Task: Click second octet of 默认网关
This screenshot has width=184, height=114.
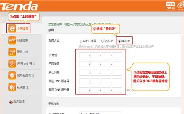Action: 95,73
